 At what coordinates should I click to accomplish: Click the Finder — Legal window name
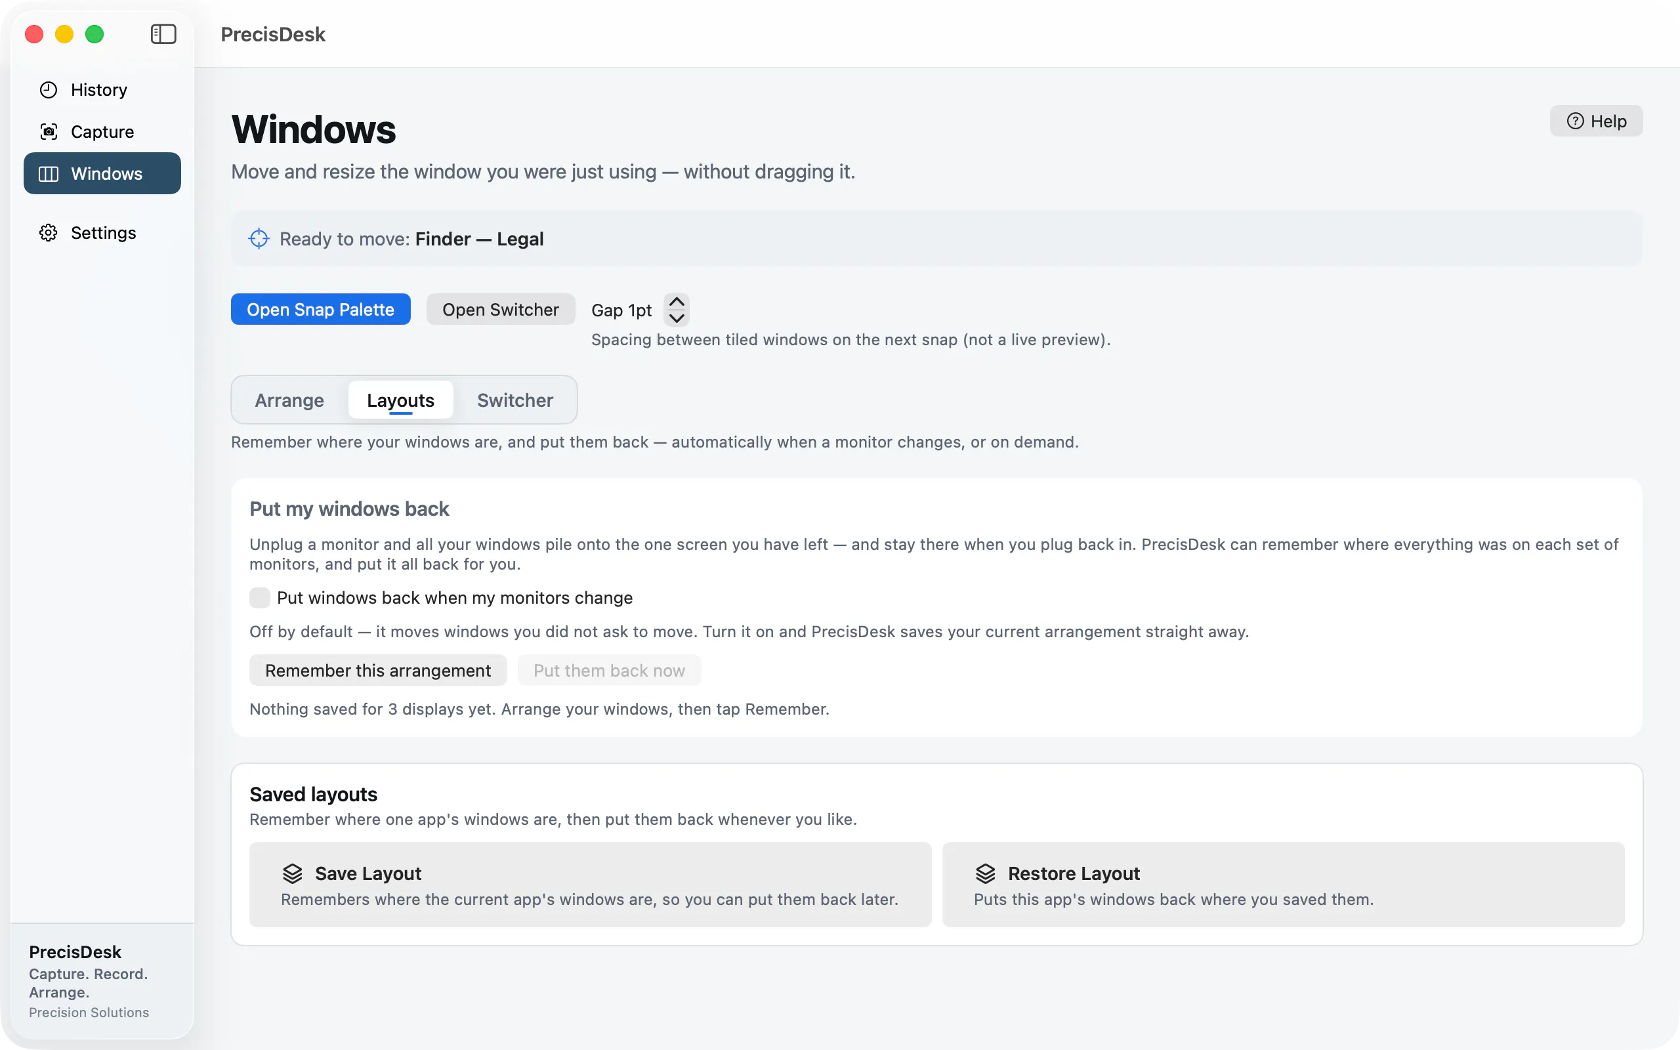click(480, 239)
